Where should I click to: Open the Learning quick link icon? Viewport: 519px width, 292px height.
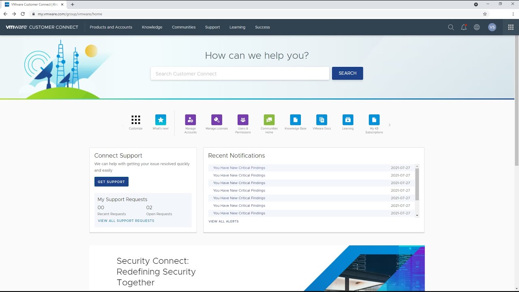(348, 120)
